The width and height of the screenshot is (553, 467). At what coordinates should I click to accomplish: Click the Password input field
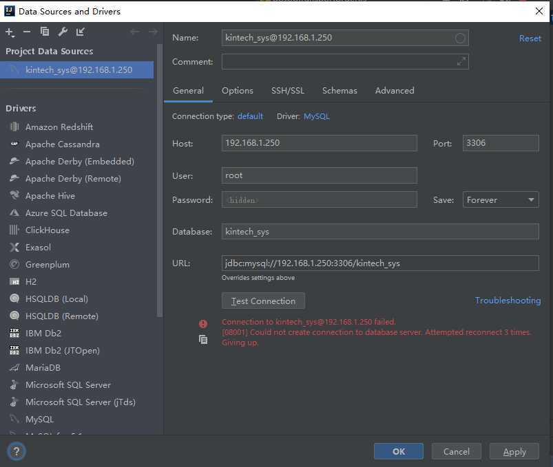tap(319, 199)
